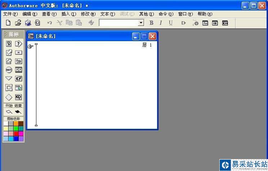Select the Navigate triangle icon
268x171 pixels.
pos(9,78)
